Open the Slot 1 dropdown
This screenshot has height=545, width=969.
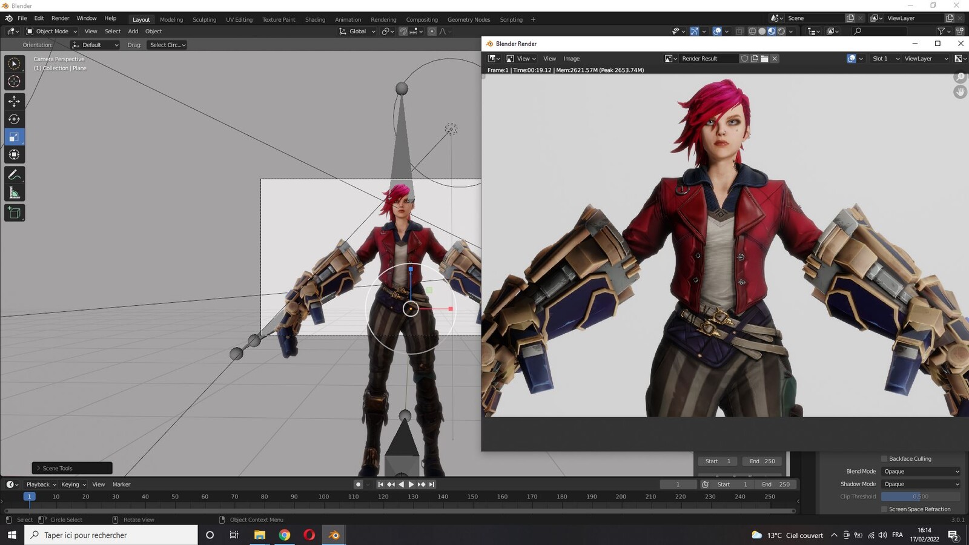[885, 59]
